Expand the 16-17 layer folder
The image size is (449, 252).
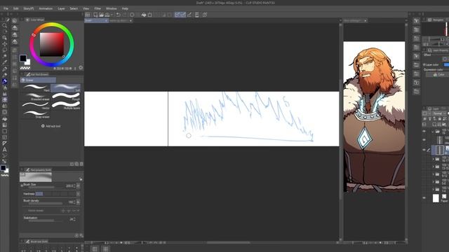point(434,159)
